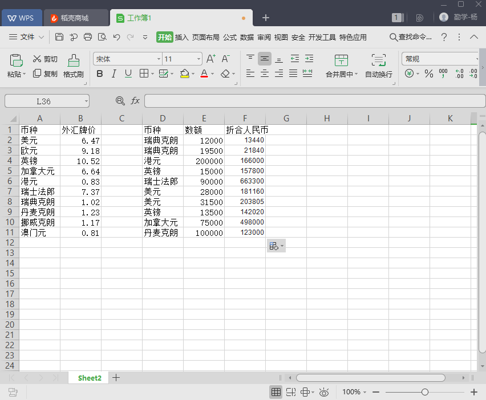Viewport: 486px width, 400px height.
Task: Switch to normal grid view
Action: point(276,392)
